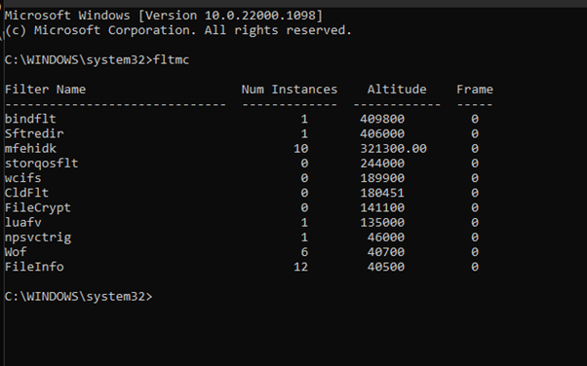Screen dimensions: 587x366
Task: Click altitude value 406000
Action: coord(382,133)
